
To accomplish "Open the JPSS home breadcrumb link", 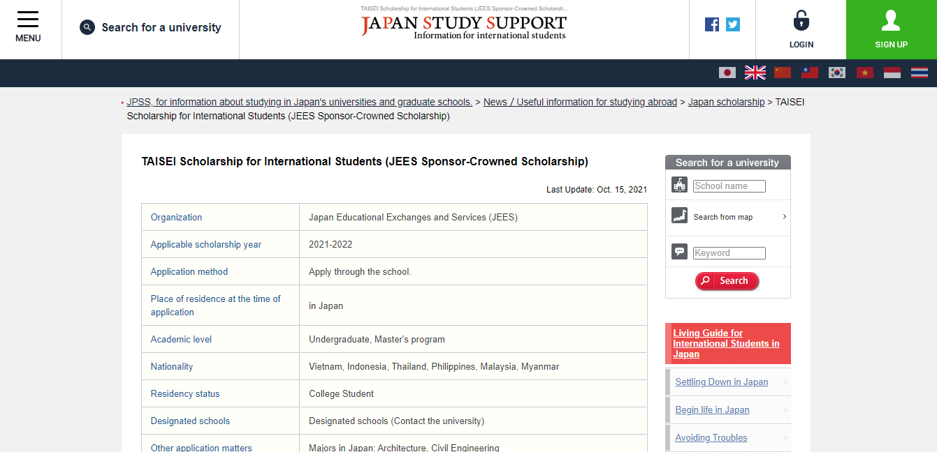I will [299, 102].
